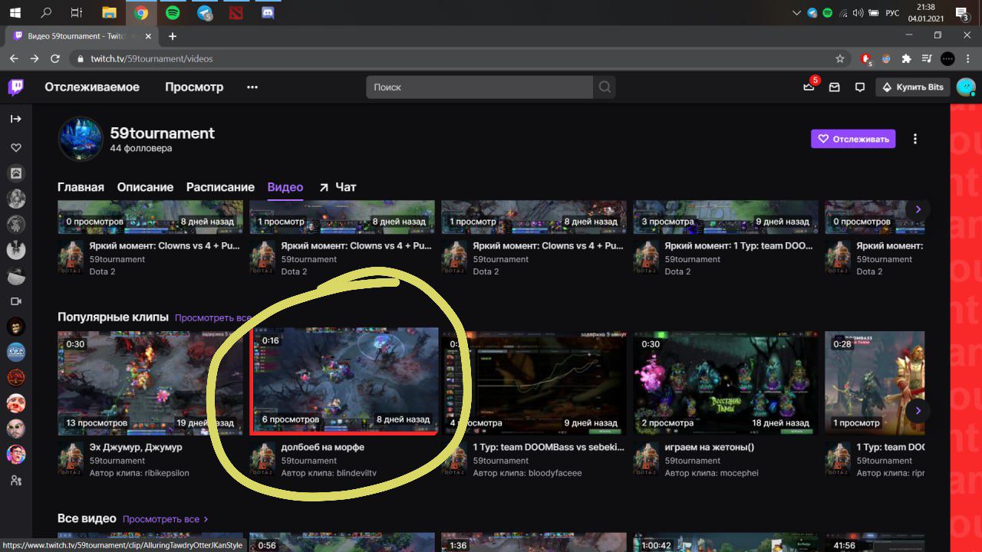This screenshot has height=552, width=982.
Task: Open Chrome media control icon in toolbar
Action: pyautogui.click(x=927, y=58)
